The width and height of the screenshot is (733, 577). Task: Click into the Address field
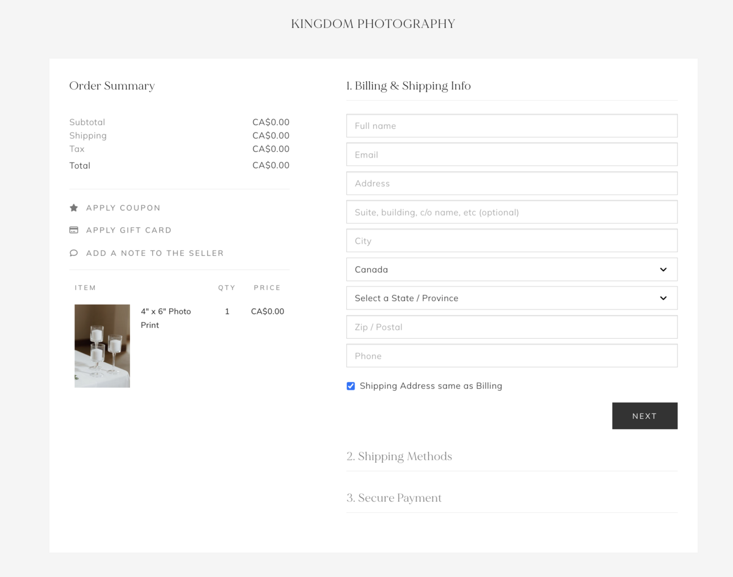coord(511,183)
